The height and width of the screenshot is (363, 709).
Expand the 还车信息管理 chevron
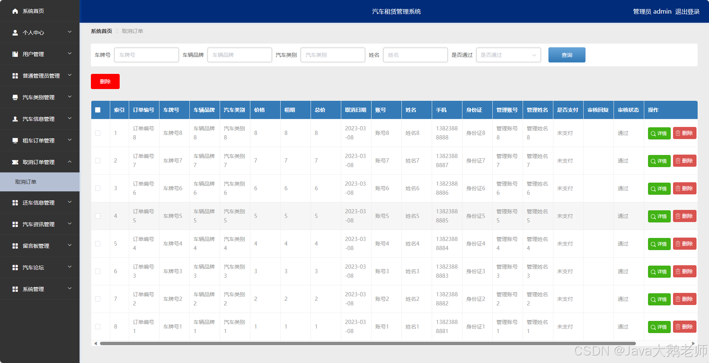point(70,202)
